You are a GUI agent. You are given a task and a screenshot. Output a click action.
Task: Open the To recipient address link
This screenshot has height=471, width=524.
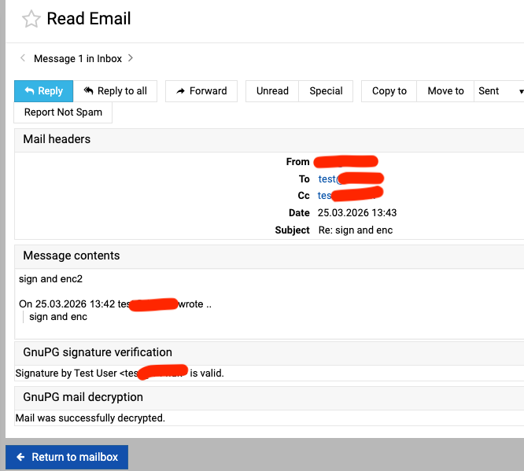(327, 179)
